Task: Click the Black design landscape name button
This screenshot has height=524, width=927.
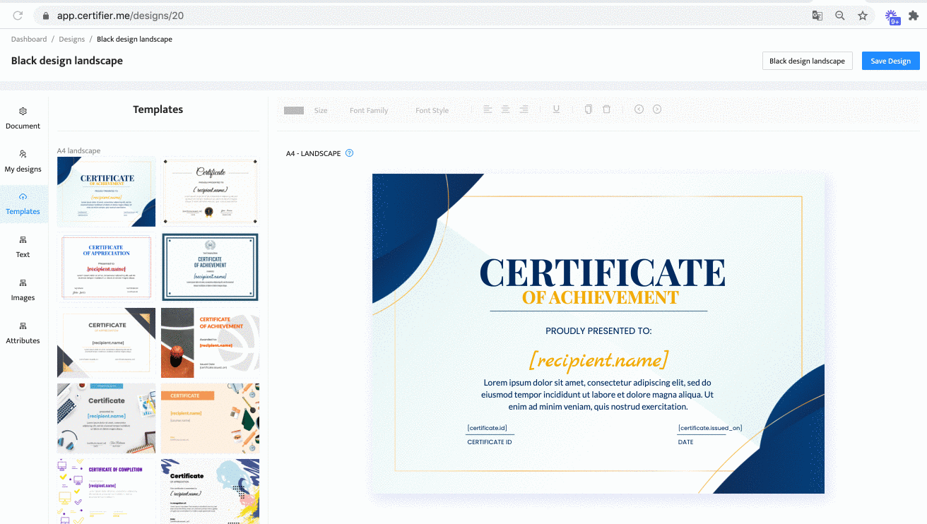Action: click(x=807, y=61)
